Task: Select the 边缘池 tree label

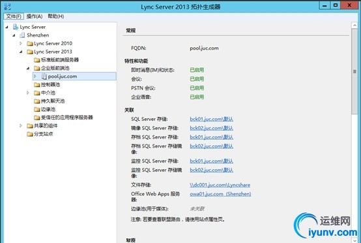Action: (x=48, y=109)
